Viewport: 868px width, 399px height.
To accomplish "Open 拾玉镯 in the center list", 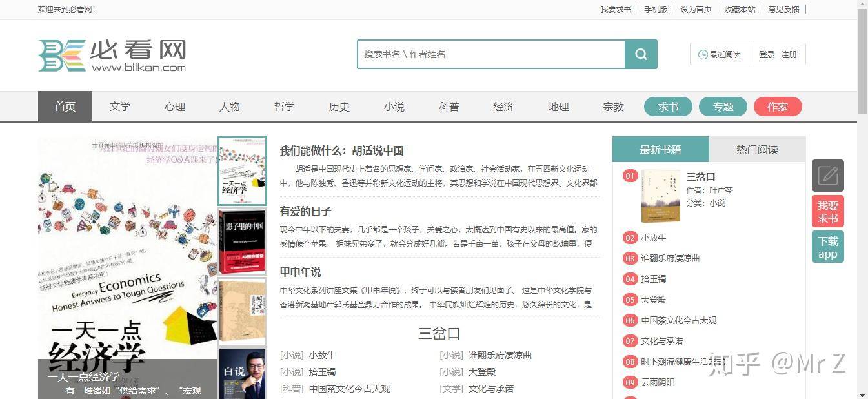I will click(x=322, y=372).
